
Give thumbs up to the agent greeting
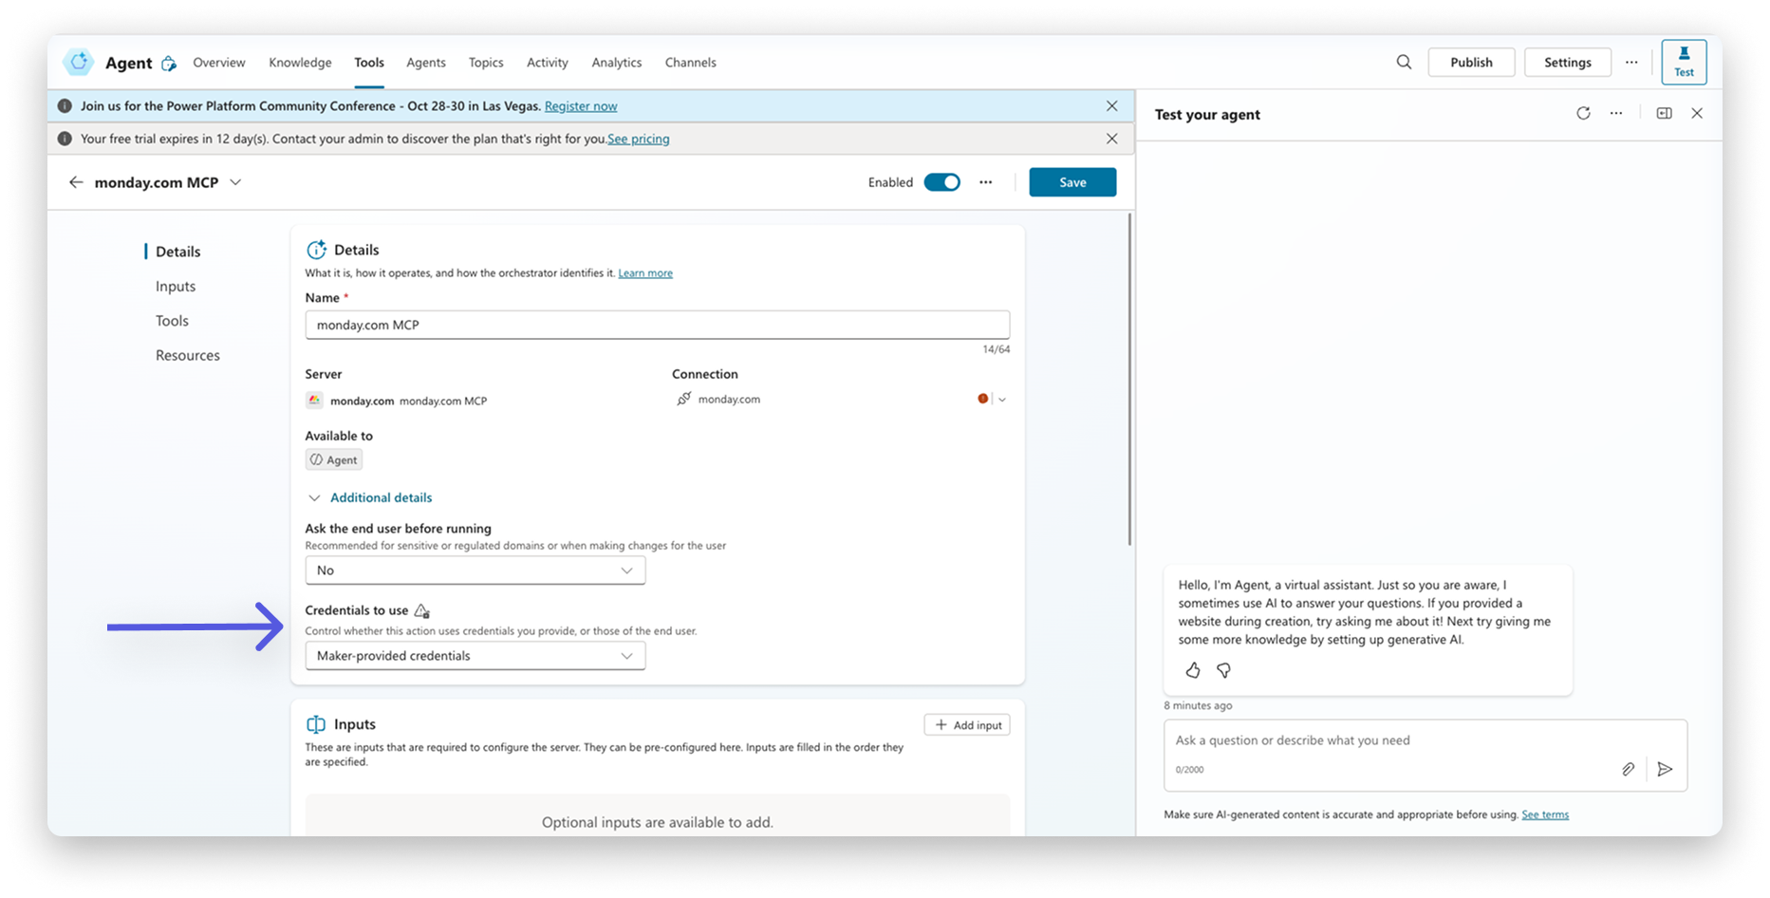pos(1193,670)
